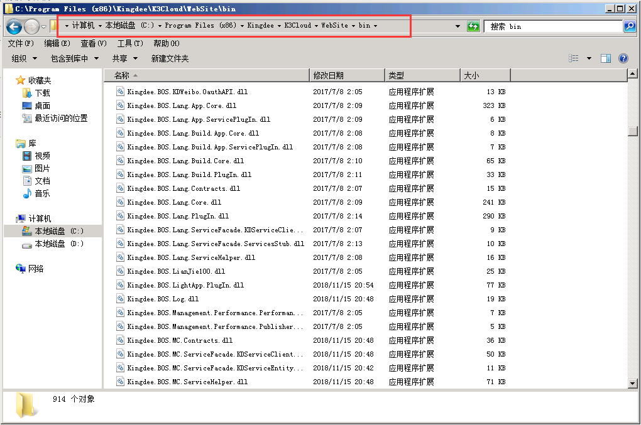Click the Back navigation arrow button
The image size is (641, 425).
(14, 27)
